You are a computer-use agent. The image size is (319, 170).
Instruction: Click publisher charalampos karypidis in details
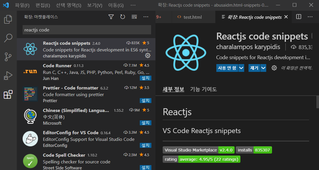pyautogui.click(x=248, y=47)
